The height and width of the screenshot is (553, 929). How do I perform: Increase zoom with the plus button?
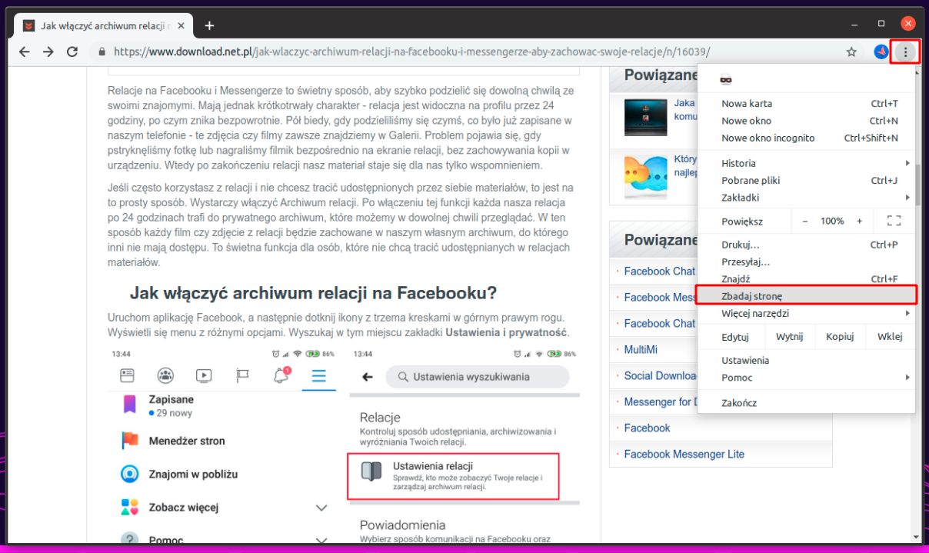click(859, 221)
